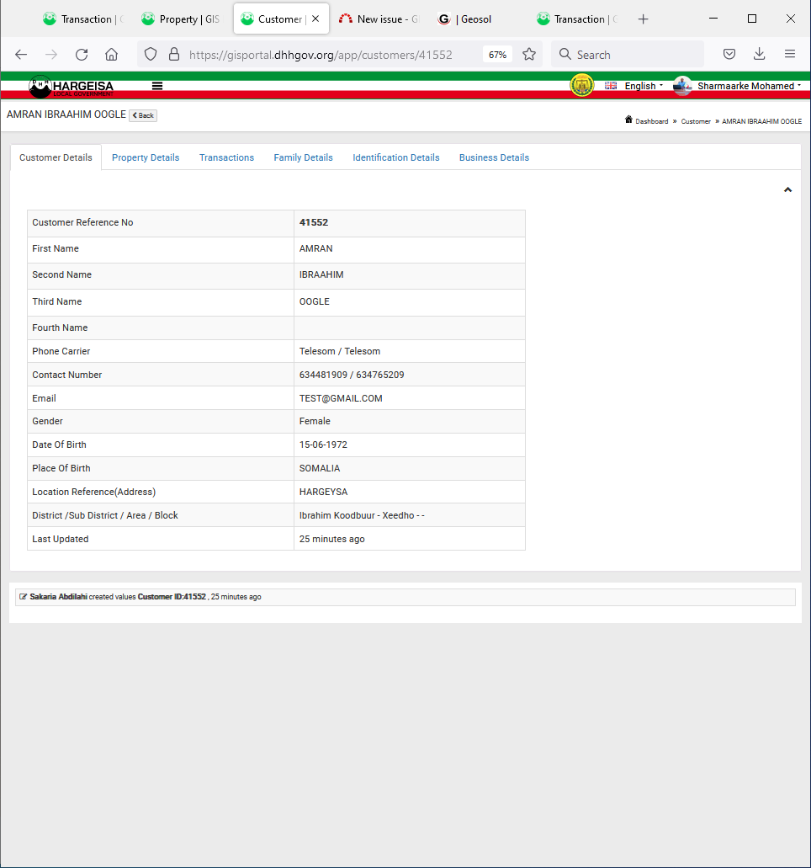
Task: Open the Family Details tab
Action: click(303, 157)
